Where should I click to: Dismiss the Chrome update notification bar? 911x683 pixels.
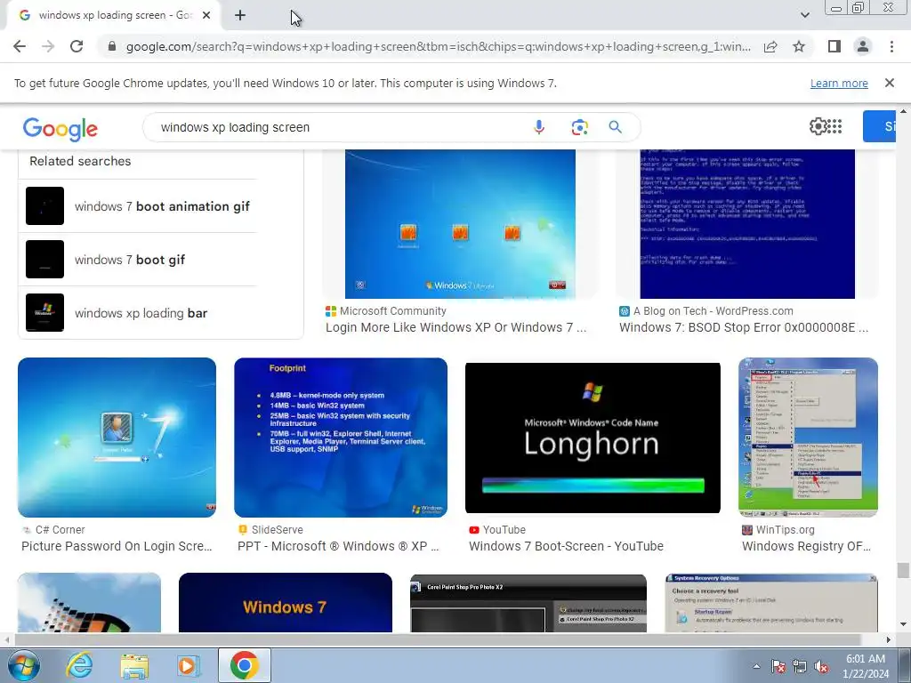[889, 83]
